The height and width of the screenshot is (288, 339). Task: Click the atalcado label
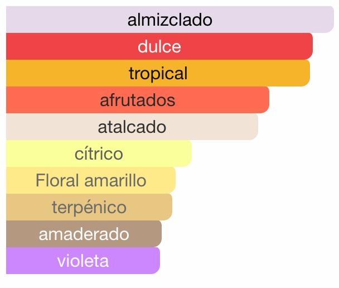132,127
